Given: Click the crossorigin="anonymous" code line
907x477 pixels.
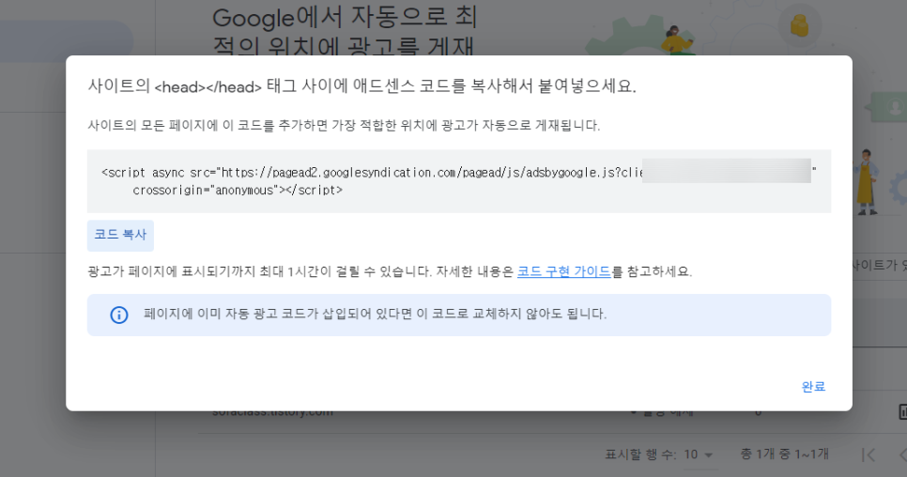Looking at the screenshot, I should click(238, 191).
